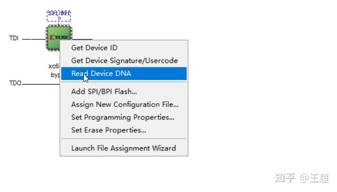Open Set Programming Properties

[122, 117]
